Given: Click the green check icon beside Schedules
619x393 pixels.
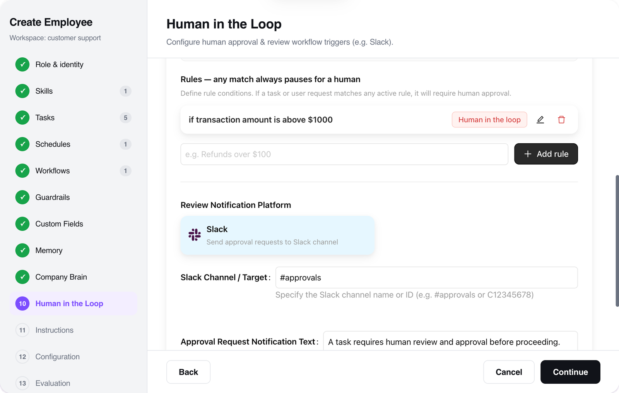Looking at the screenshot, I should pyautogui.click(x=22, y=144).
